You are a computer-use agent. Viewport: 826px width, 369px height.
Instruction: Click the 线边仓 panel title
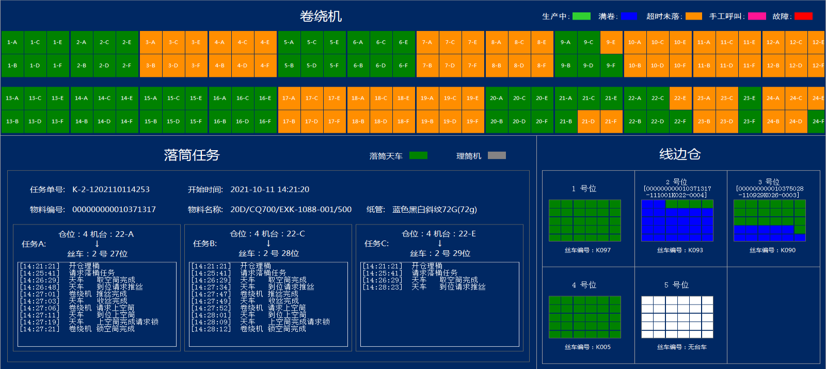[680, 154]
